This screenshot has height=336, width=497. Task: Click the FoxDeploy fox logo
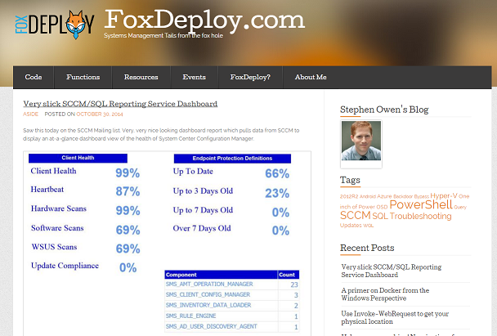(55, 25)
